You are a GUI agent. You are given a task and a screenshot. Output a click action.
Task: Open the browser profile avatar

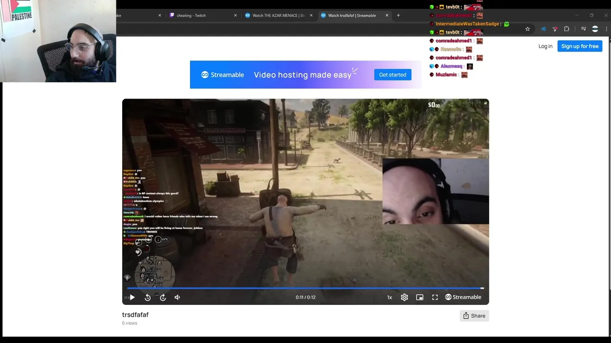coord(595,29)
